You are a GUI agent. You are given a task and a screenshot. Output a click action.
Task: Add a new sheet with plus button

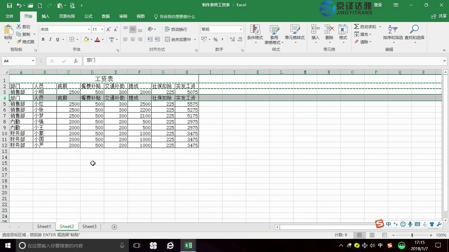pyautogui.click(x=114, y=227)
